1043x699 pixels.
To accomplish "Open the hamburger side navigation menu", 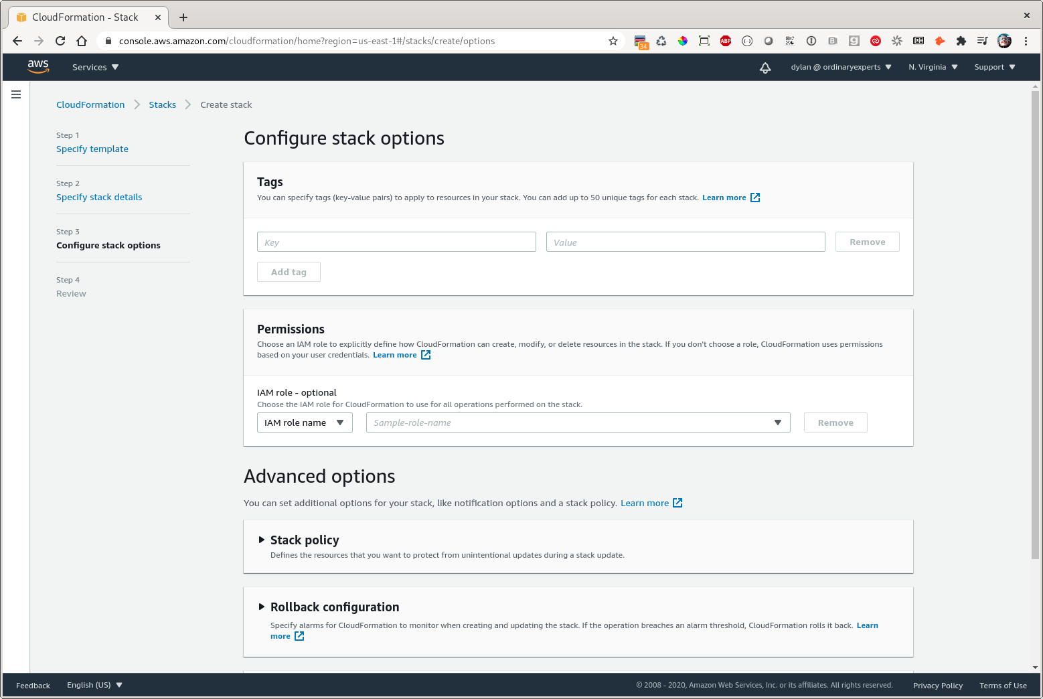I will pyautogui.click(x=16, y=94).
